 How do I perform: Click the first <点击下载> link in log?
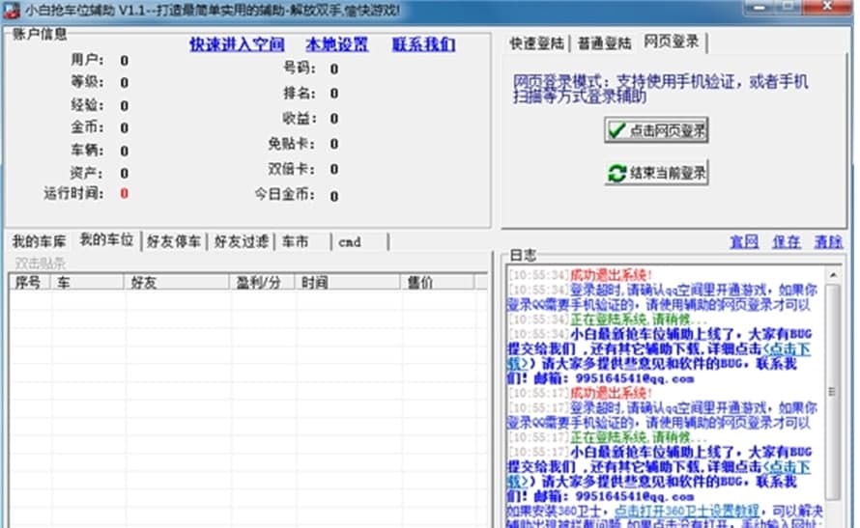tap(788, 348)
